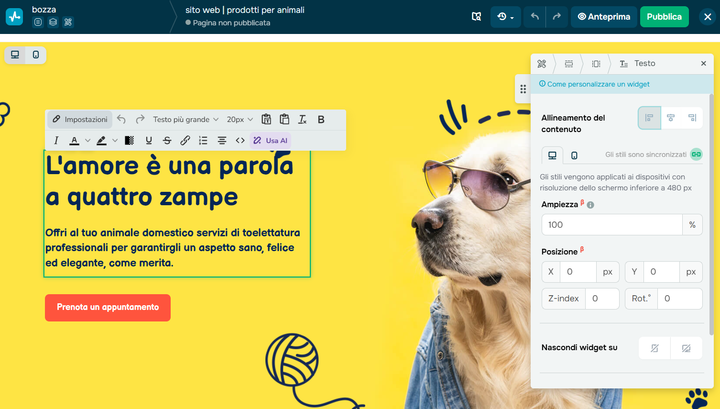Toggle bold formatting on the heading
720x409 pixels.
point(321,119)
